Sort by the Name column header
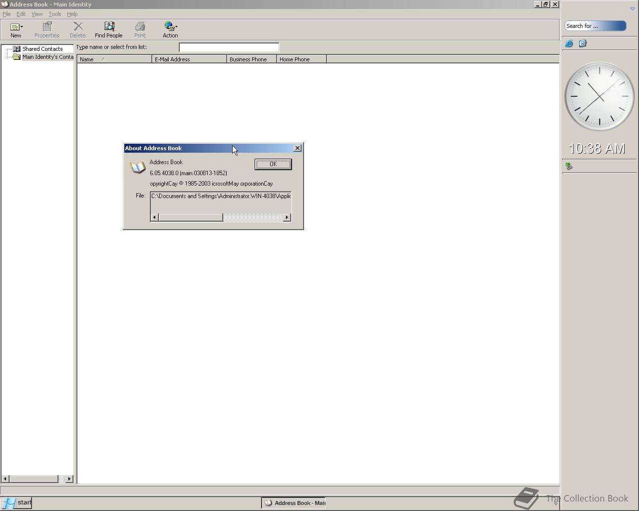The image size is (639, 511). click(114, 59)
